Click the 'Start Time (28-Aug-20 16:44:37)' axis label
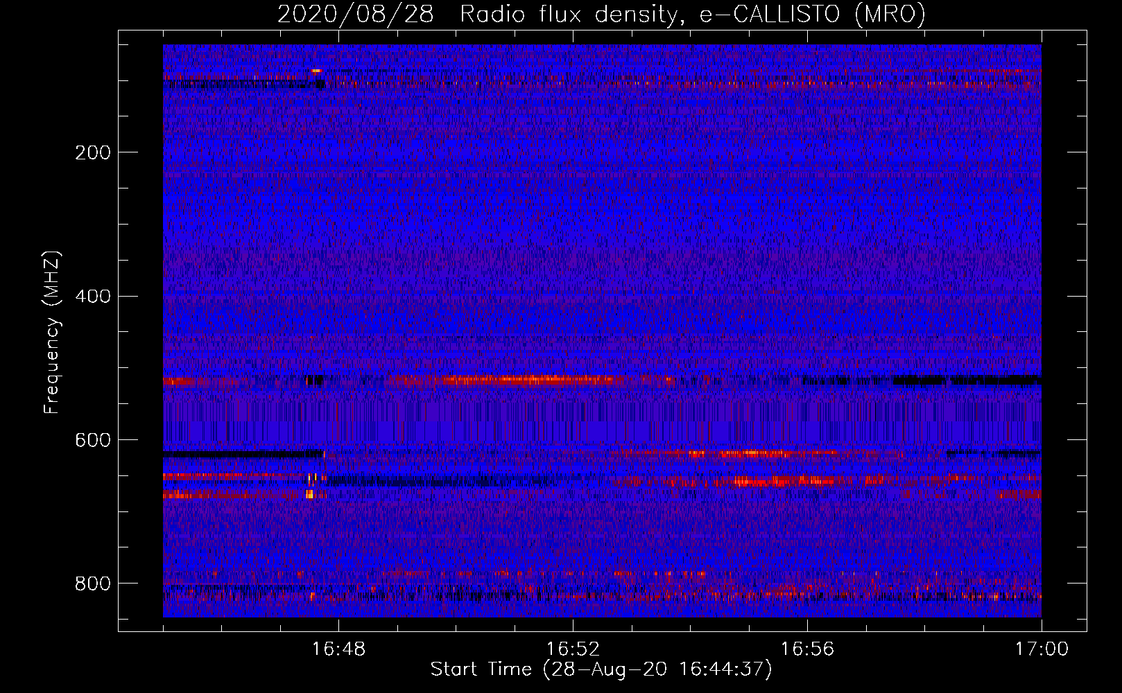 point(601,669)
